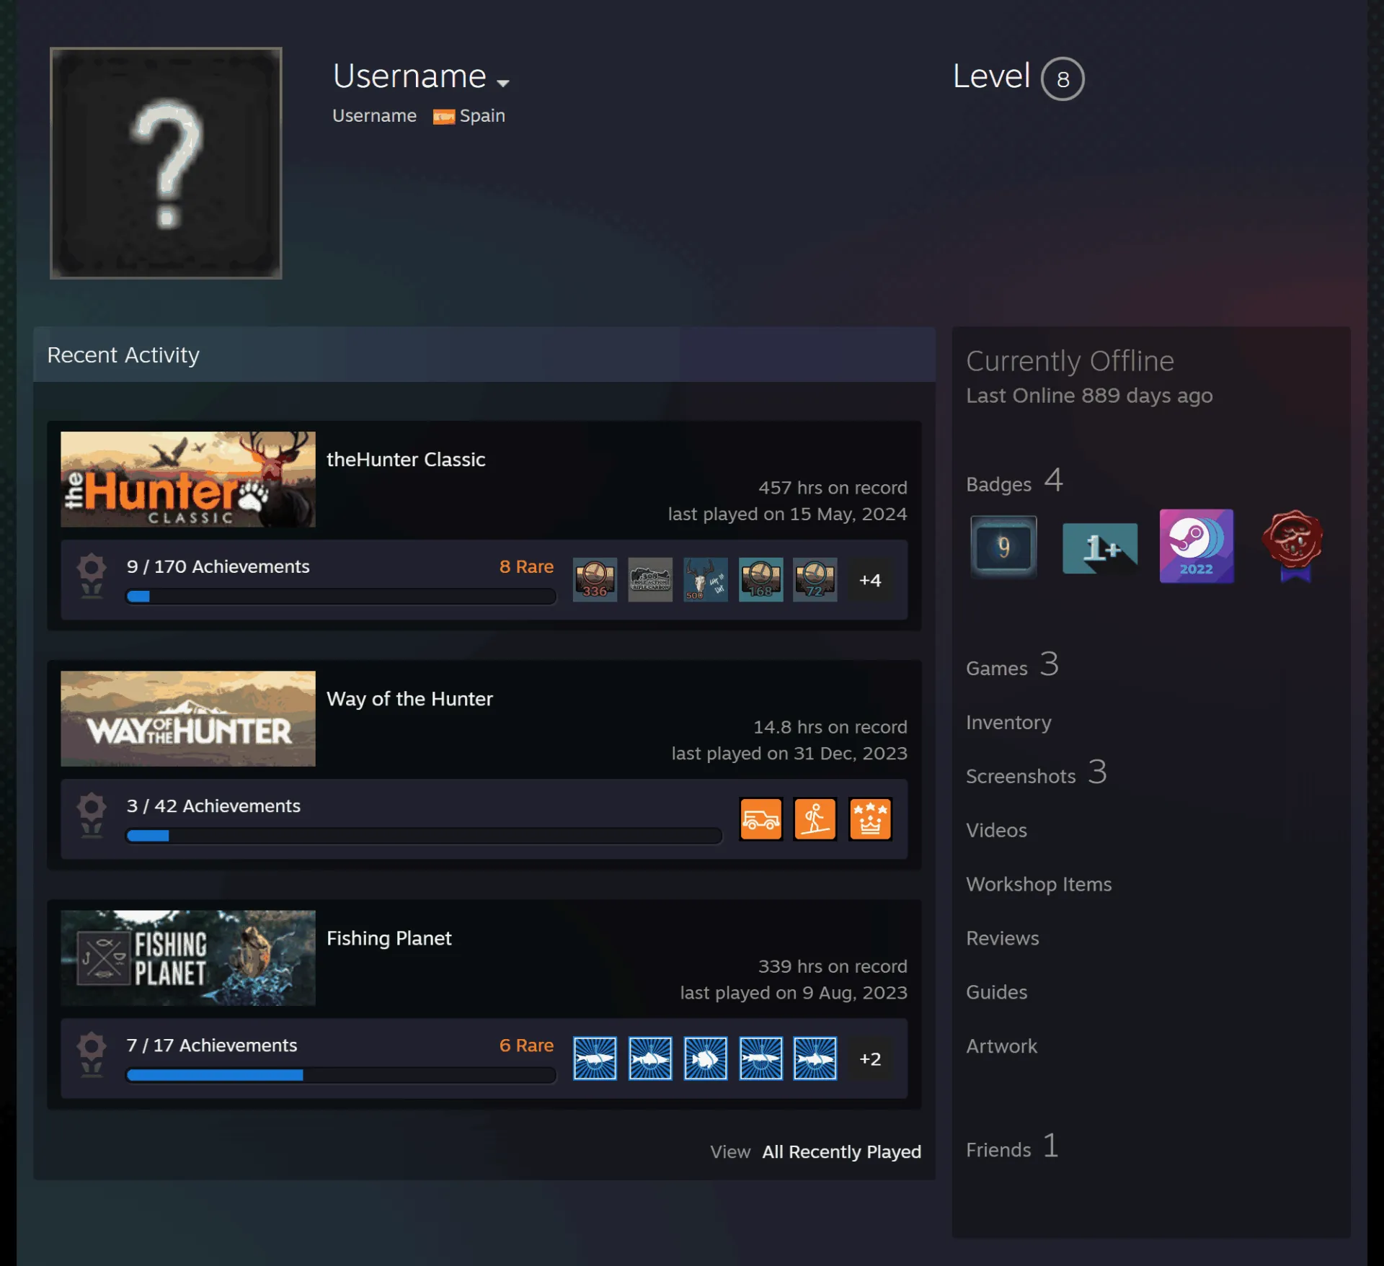The height and width of the screenshot is (1266, 1384).
Task: Click the Spain flag icon
Action: [x=443, y=117]
